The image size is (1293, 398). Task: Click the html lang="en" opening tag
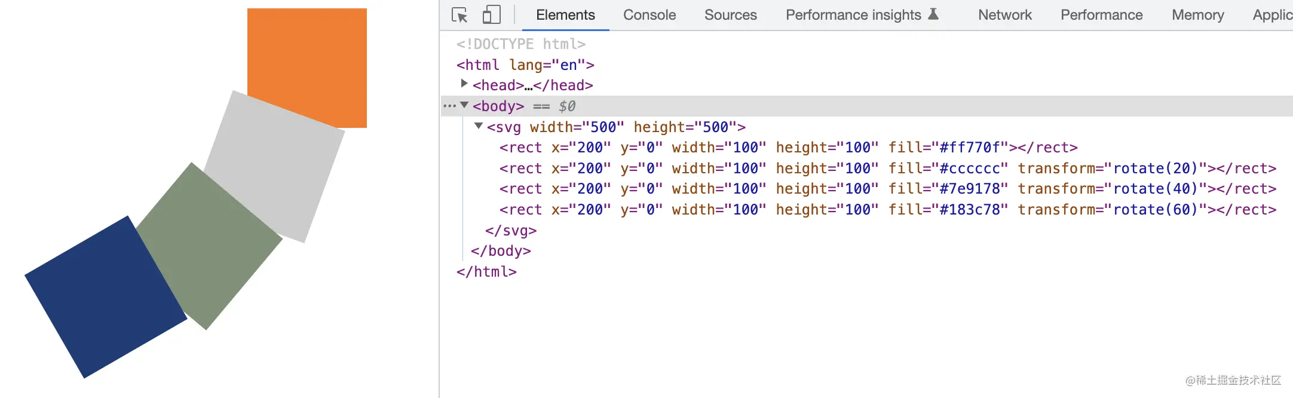pyautogui.click(x=525, y=65)
